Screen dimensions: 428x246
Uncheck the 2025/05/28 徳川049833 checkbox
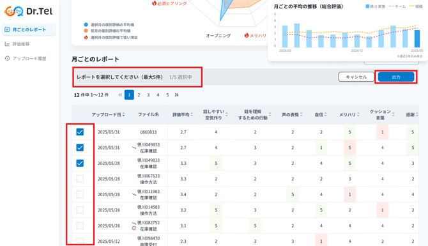(80, 163)
